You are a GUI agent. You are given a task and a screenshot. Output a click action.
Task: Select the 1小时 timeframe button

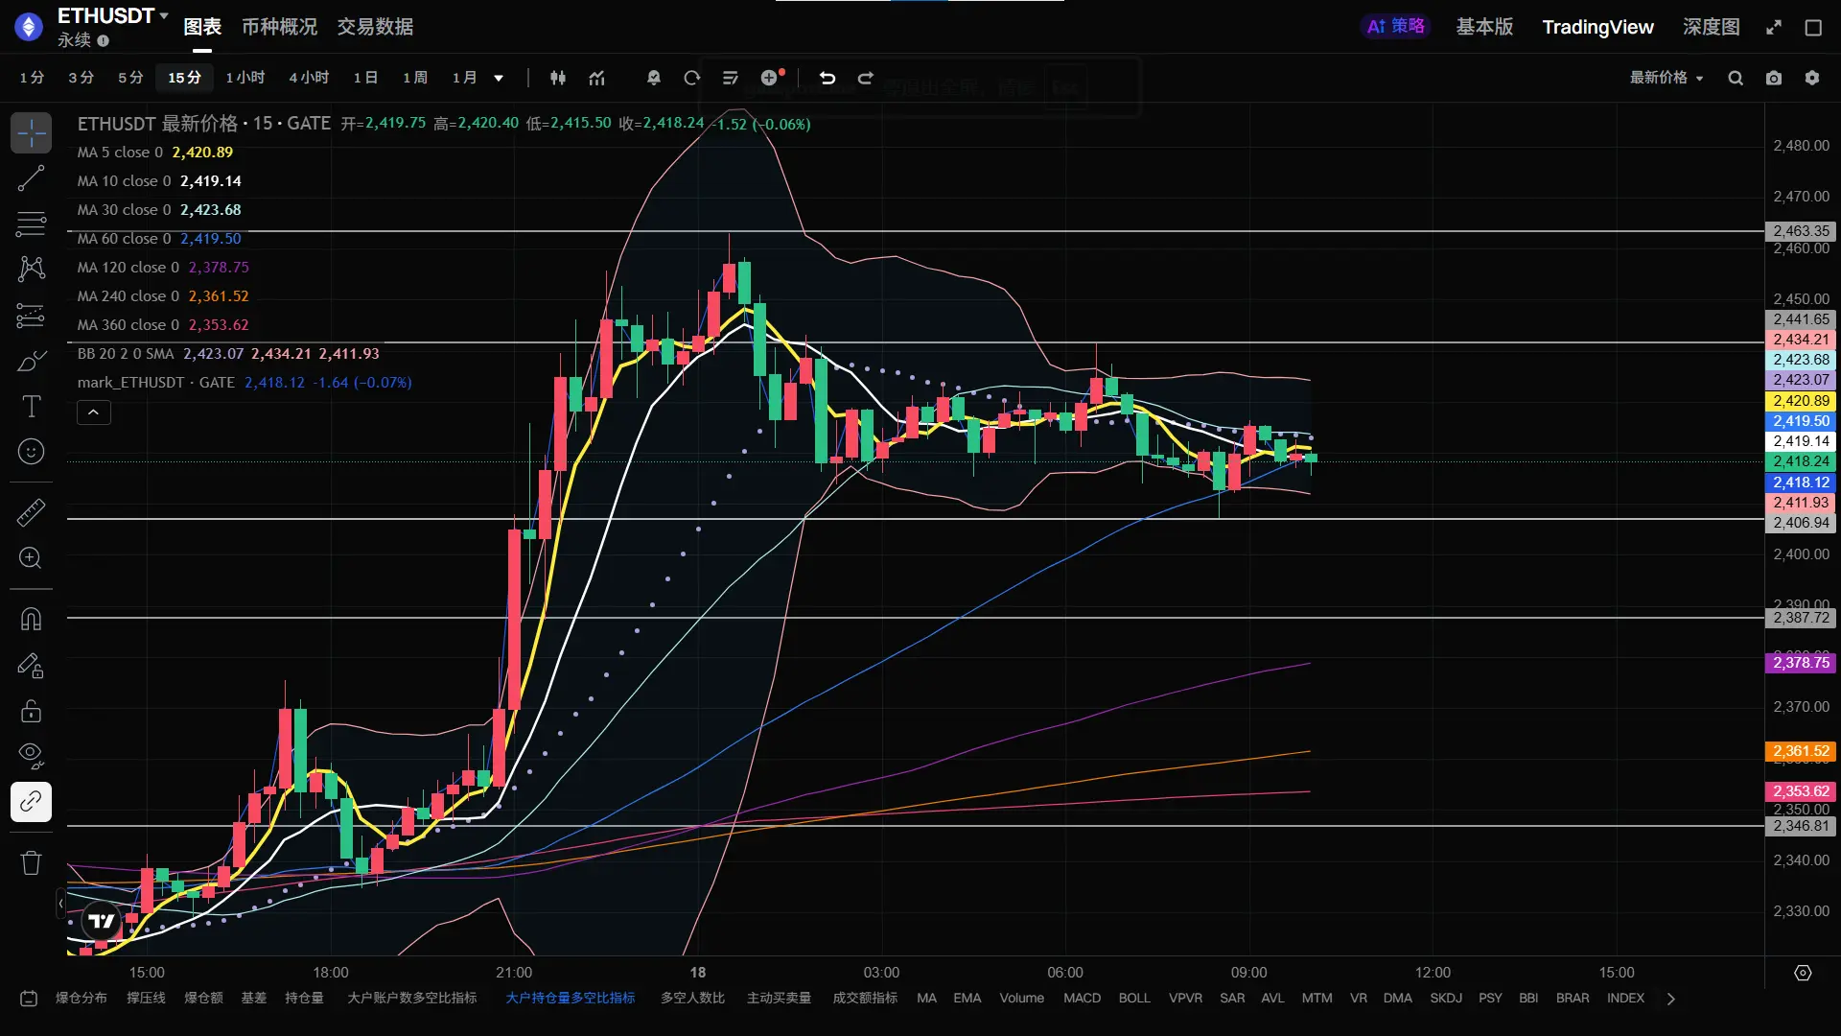[x=245, y=78]
